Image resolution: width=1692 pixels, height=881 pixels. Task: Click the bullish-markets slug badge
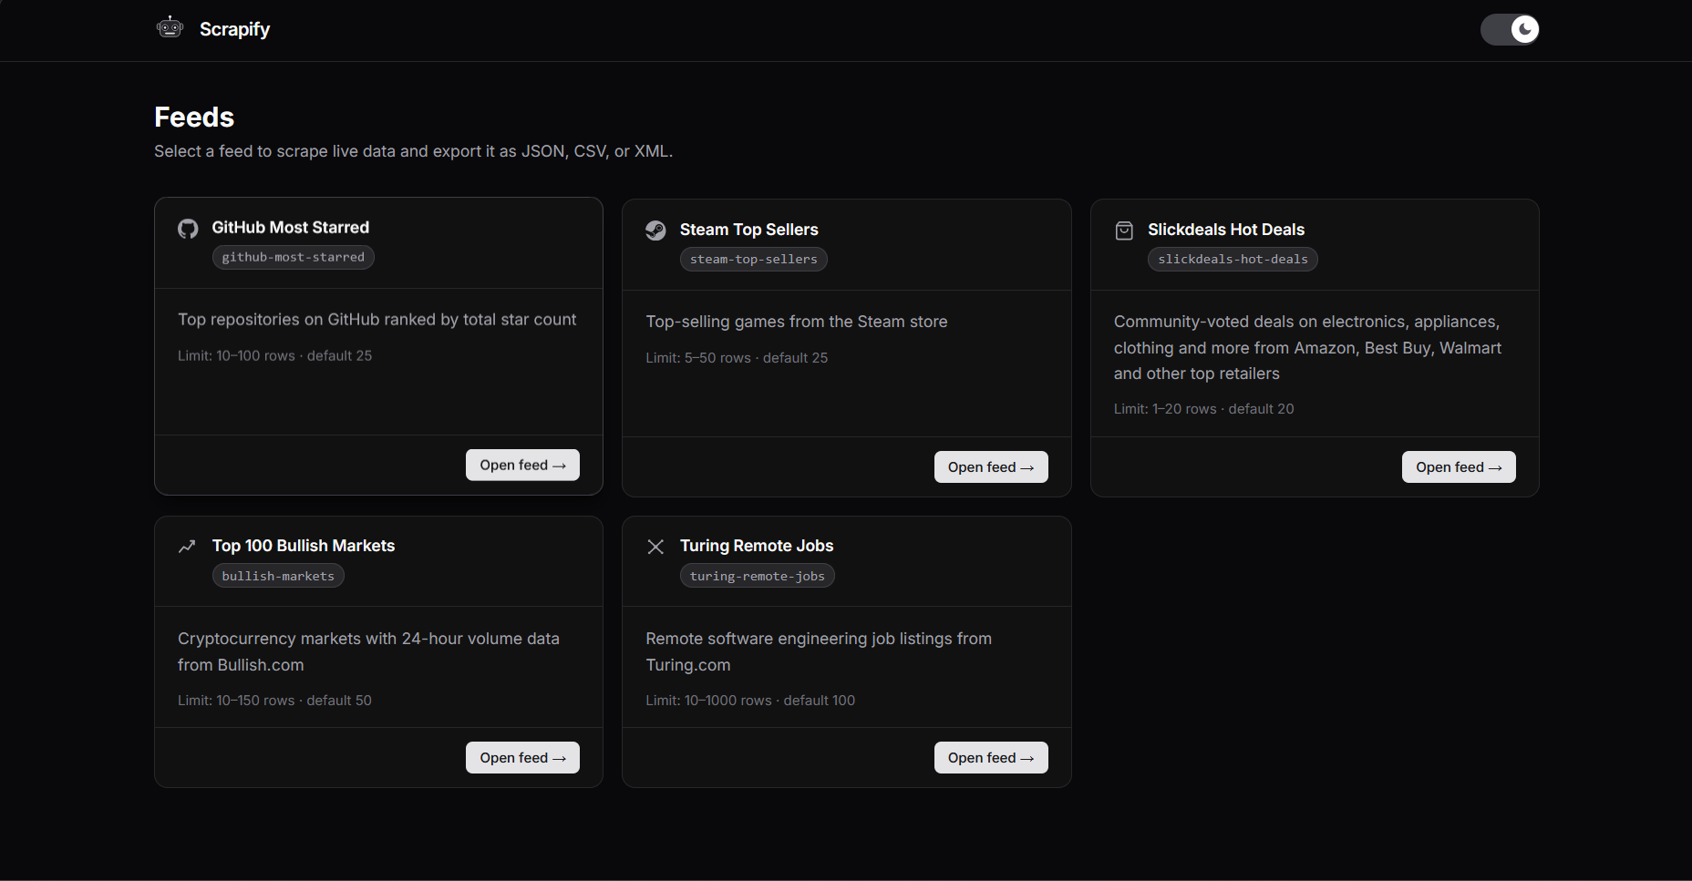click(278, 576)
